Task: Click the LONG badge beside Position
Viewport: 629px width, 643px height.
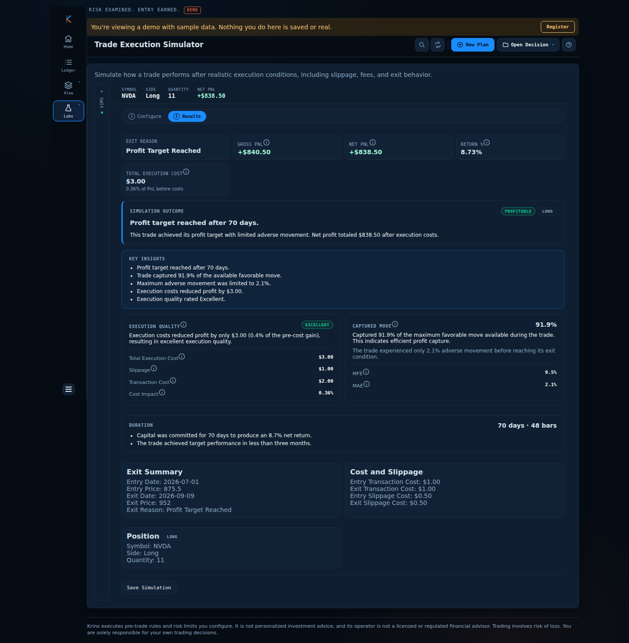Action: (x=172, y=537)
